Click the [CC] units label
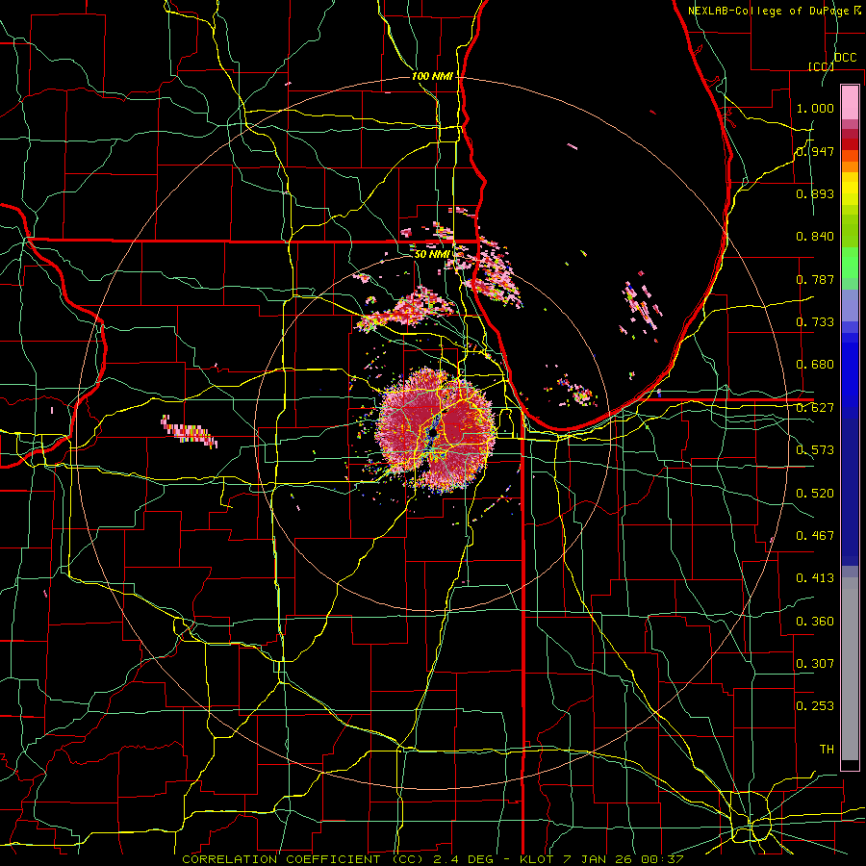This screenshot has width=866, height=866. coord(821,66)
